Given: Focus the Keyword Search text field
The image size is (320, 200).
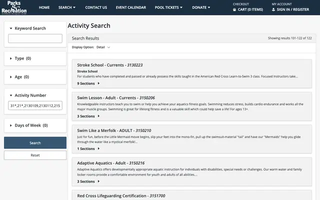Looking at the screenshot, I should click(35, 38).
